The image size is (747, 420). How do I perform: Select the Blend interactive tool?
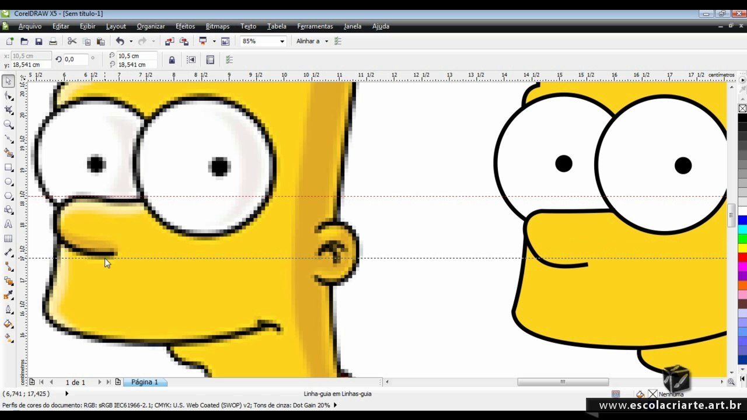coord(8,281)
